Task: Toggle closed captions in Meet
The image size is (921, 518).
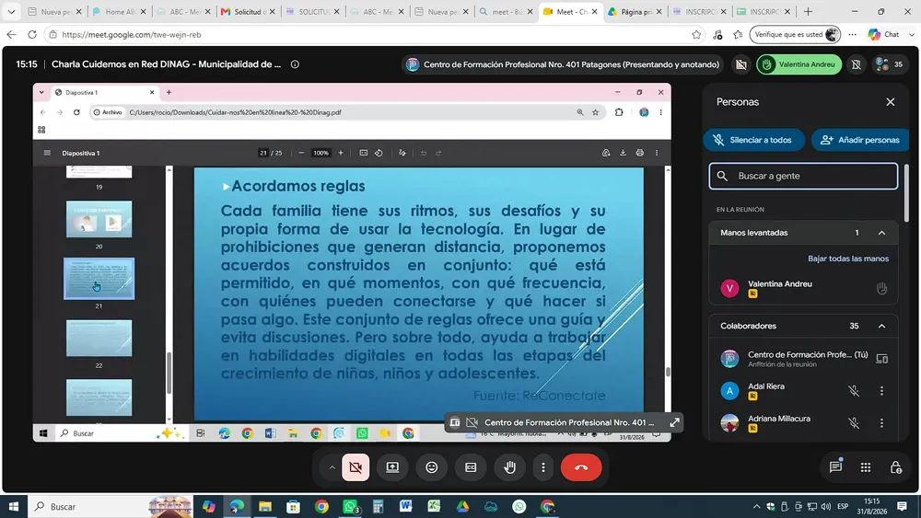Action: (x=471, y=467)
